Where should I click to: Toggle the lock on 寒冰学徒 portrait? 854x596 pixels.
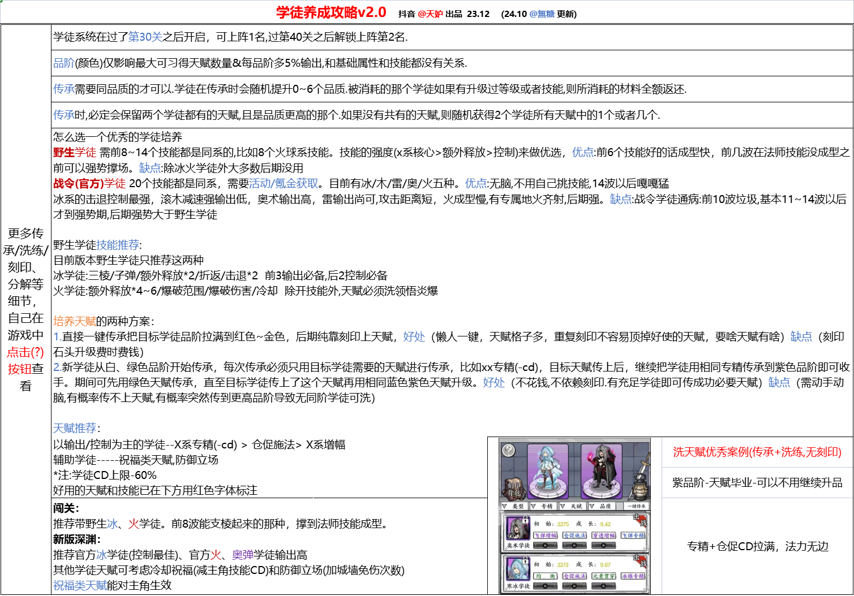click(x=526, y=559)
